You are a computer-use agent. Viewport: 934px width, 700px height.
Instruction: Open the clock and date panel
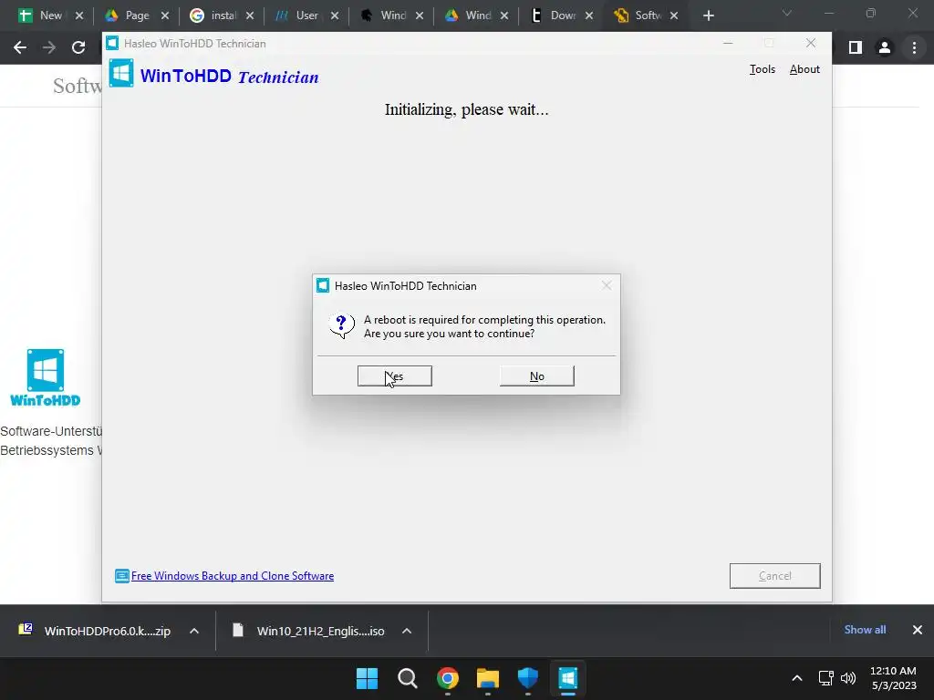(x=894, y=678)
